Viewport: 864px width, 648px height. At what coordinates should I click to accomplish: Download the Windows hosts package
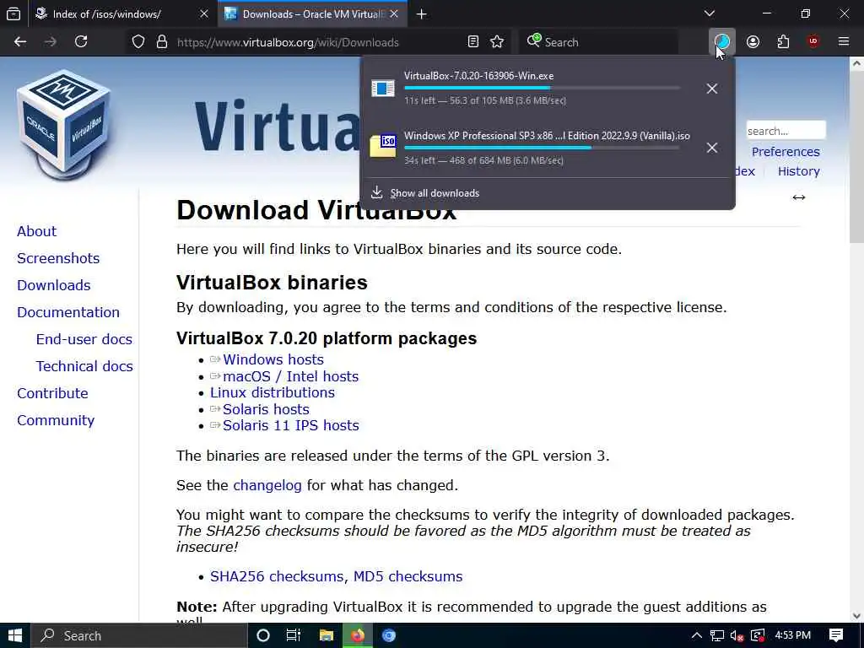(273, 359)
